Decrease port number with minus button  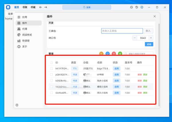coord(135,38)
